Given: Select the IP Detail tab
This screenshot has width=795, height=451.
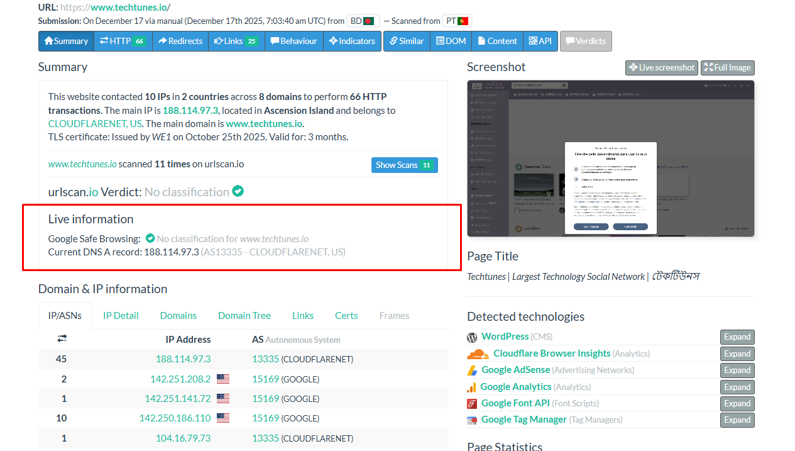Looking at the screenshot, I should pyautogui.click(x=121, y=316).
